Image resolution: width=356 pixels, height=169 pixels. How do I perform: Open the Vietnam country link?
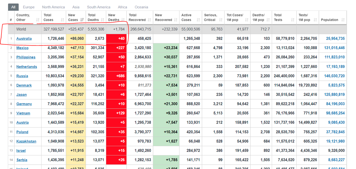pyautogui.click(x=23, y=113)
